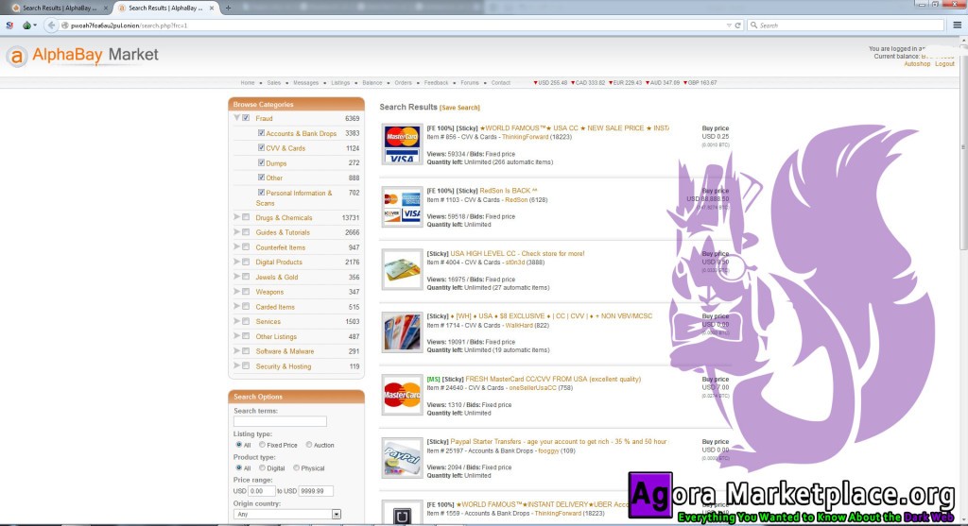
Task: Open the USA HIGH LEVEL CC thumbnail
Action: click(x=402, y=269)
